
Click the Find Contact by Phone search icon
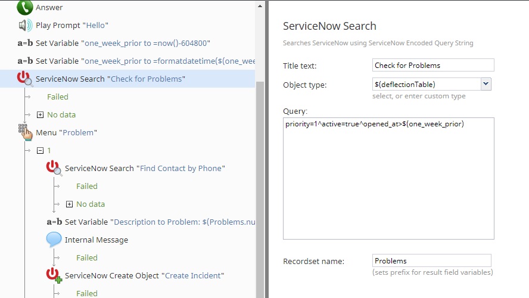pyautogui.click(x=54, y=168)
